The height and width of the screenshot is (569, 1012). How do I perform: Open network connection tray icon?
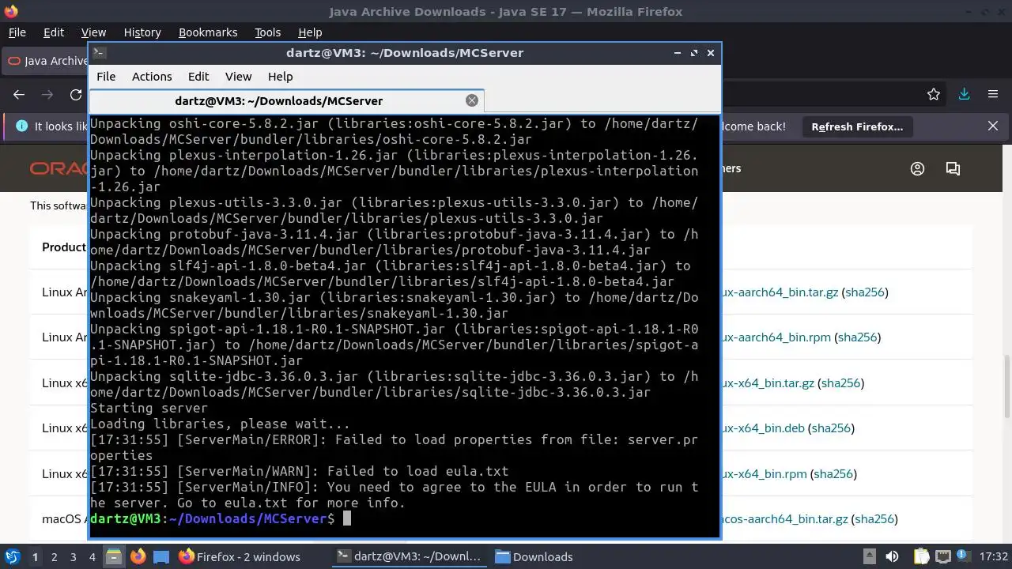click(944, 556)
